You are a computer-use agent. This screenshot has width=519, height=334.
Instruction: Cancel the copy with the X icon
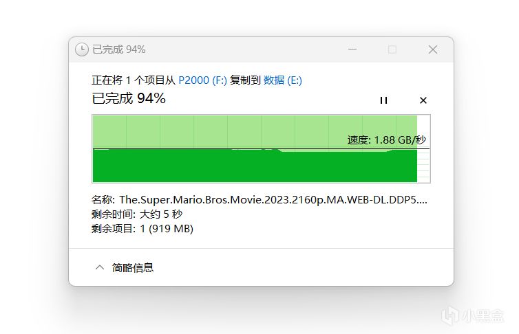click(x=423, y=100)
